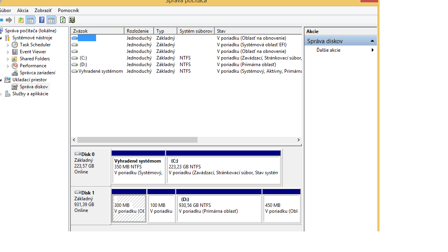Screen dimensions: 448x252
Task: Open the Ďalšie akcie submenu arrow
Action: click(x=373, y=50)
